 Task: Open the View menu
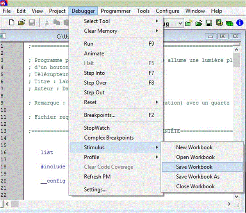coord(37,11)
